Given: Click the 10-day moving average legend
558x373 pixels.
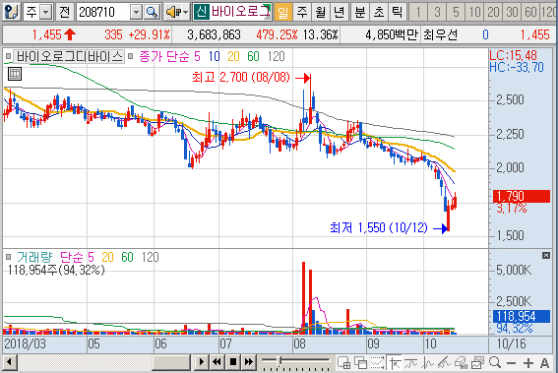Looking at the screenshot, I should coord(215,56).
